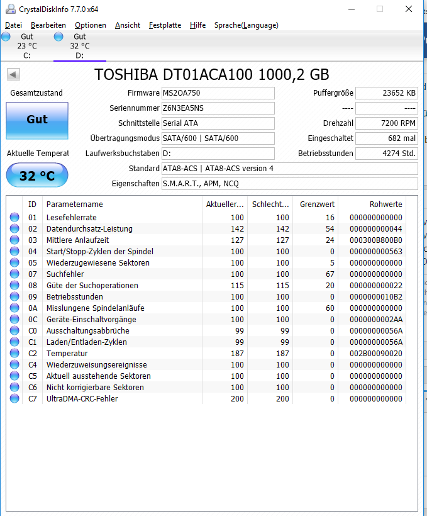Click the status icon for Suchfehler
Image resolution: width=427 pixels, height=516 pixels.
tap(14, 274)
